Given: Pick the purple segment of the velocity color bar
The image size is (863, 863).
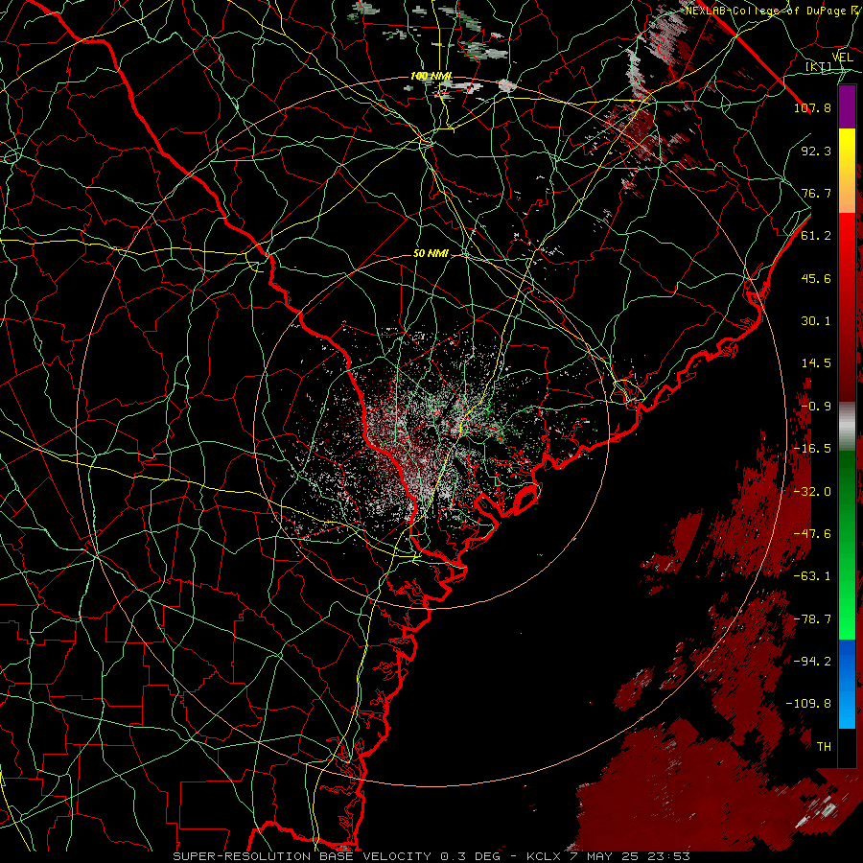Looking at the screenshot, I should point(847,107).
